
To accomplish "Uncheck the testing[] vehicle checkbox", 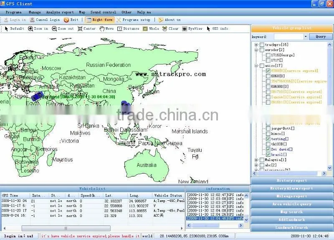I will [268, 139].
